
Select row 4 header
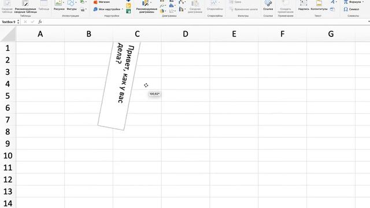click(8, 84)
